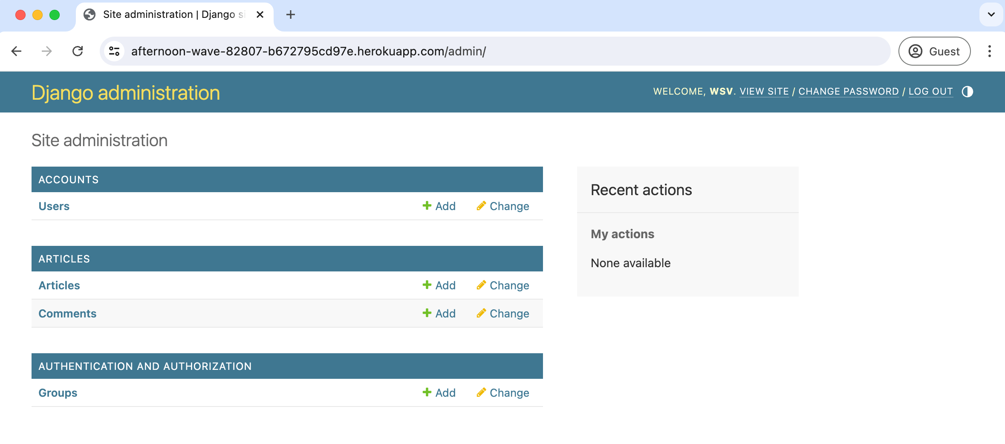Toggle the admin light/dark theme
Screen dimensions: 1005x444
(967, 92)
